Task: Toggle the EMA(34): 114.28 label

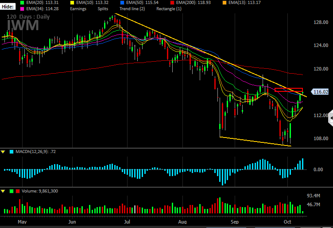Action: coord(42,9)
